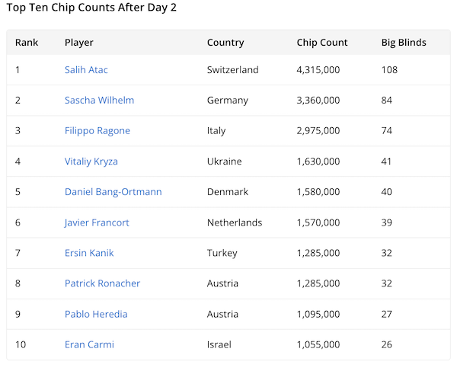
Task: Click the Patrick Ronacher link
Action: [x=102, y=283]
